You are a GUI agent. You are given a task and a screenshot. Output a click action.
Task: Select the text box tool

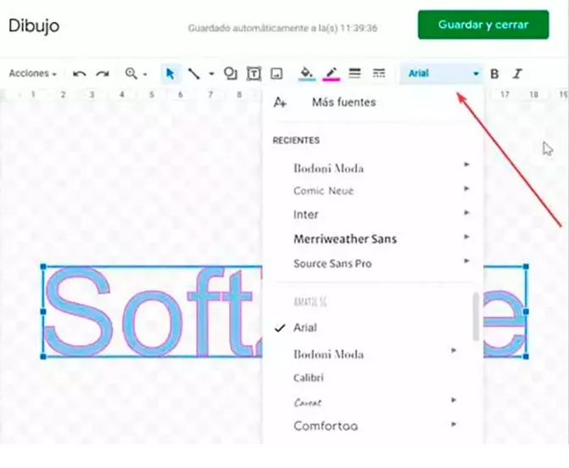(254, 74)
